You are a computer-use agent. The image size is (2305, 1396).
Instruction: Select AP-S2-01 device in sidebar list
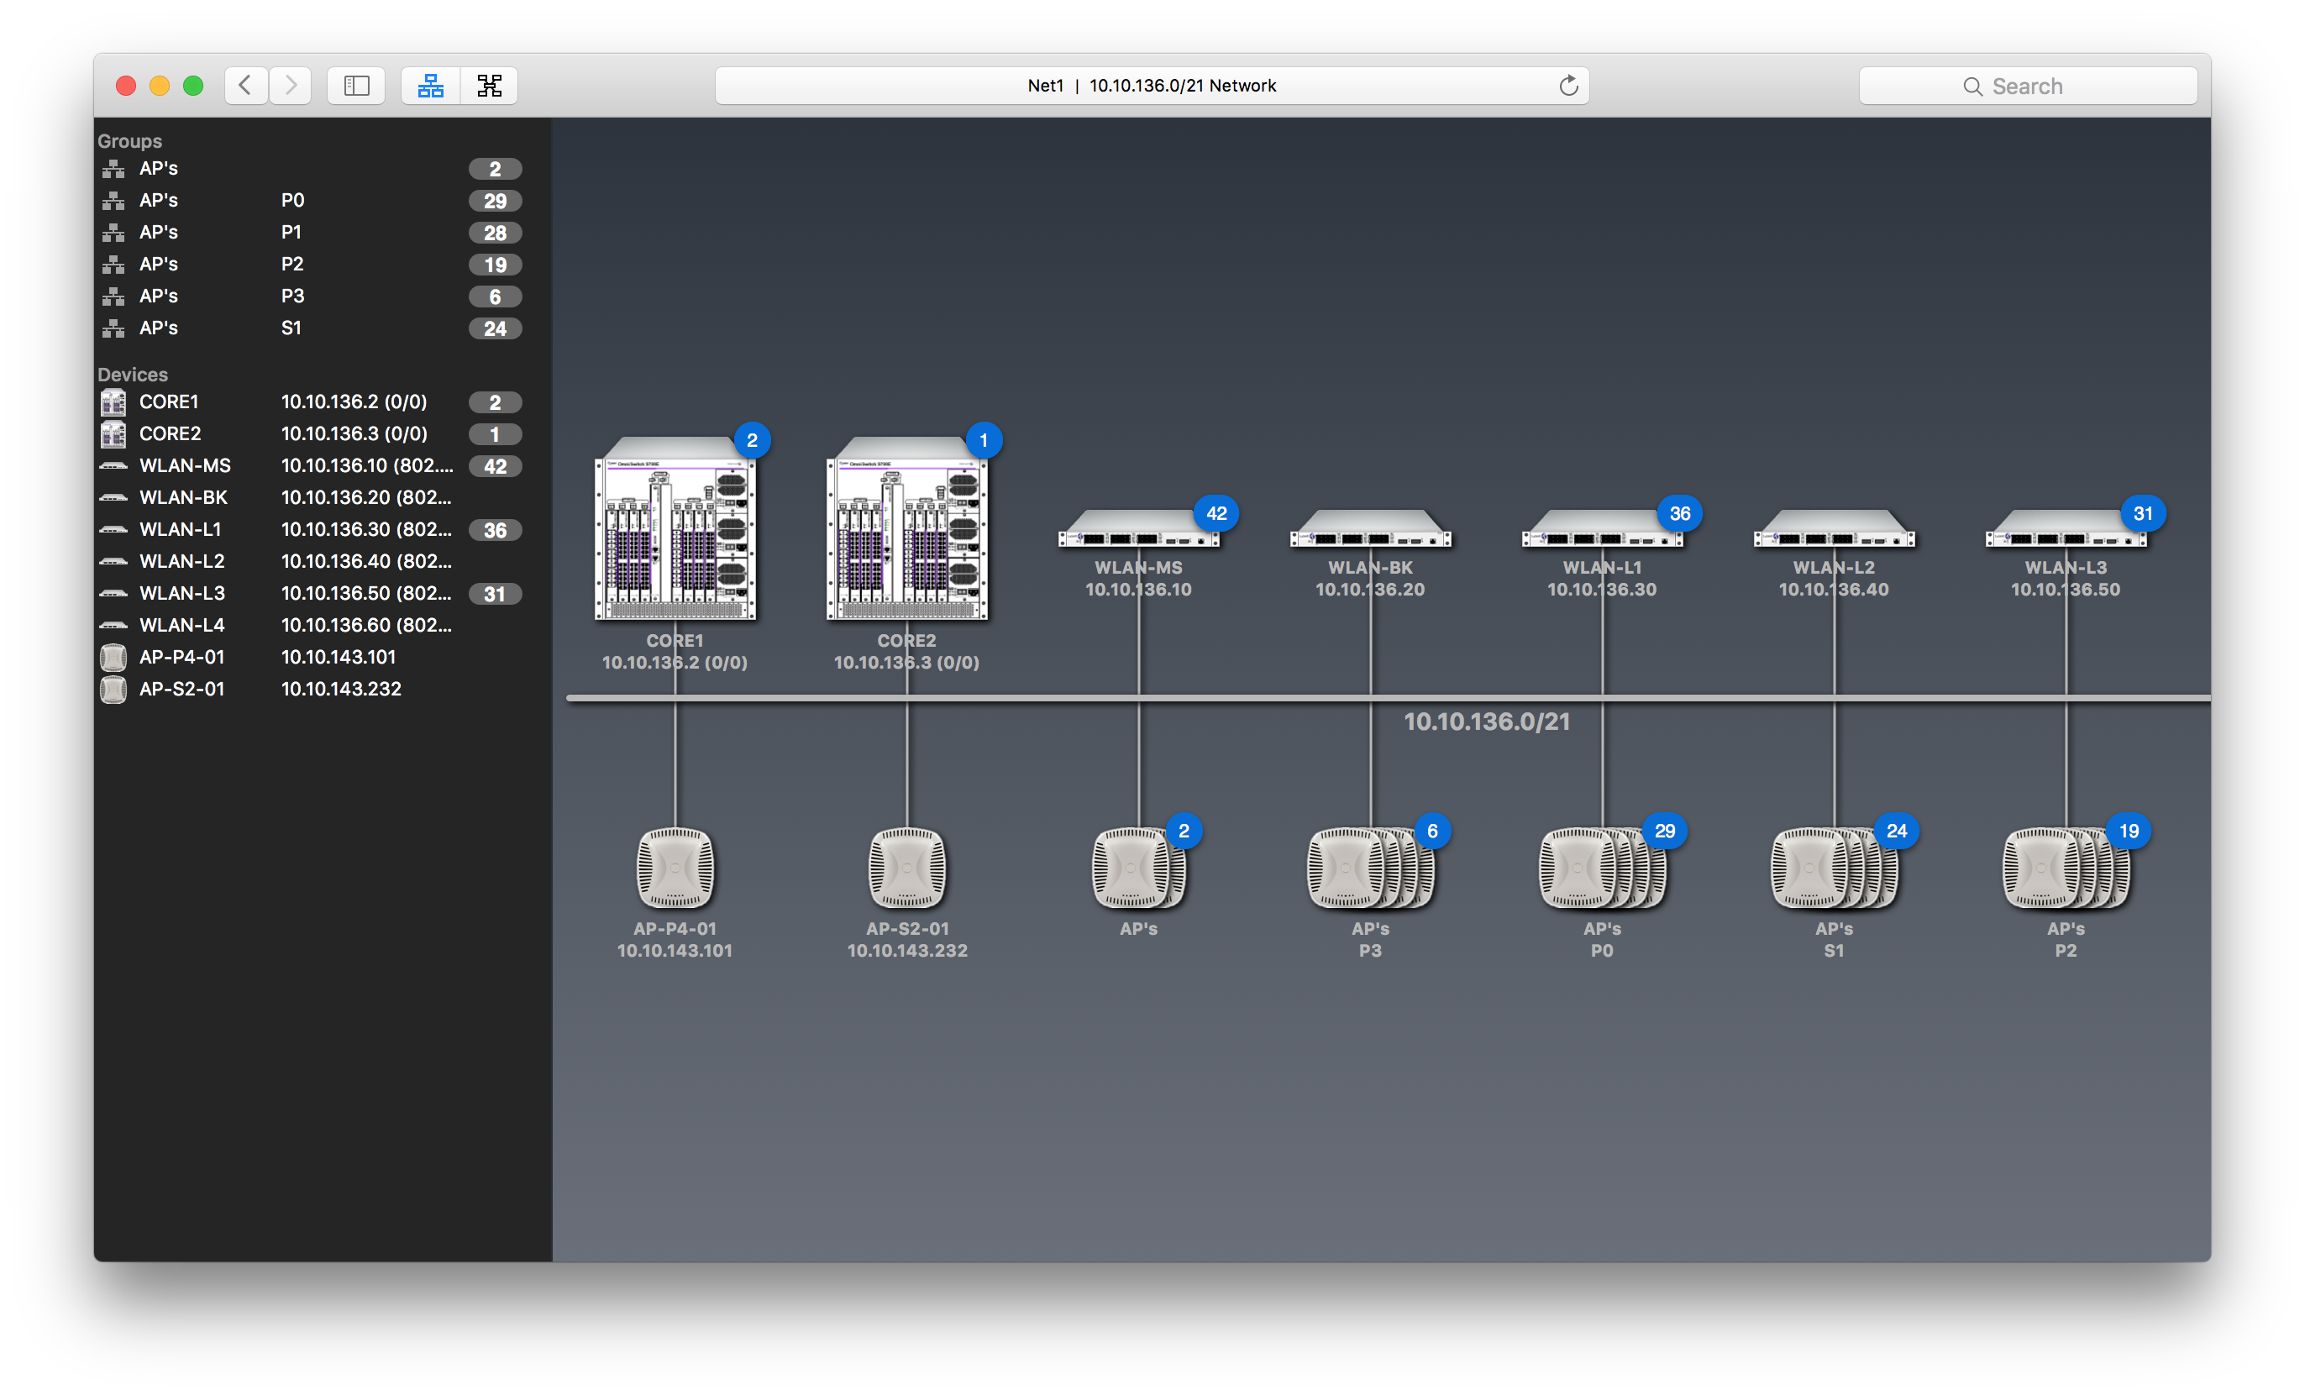182,689
